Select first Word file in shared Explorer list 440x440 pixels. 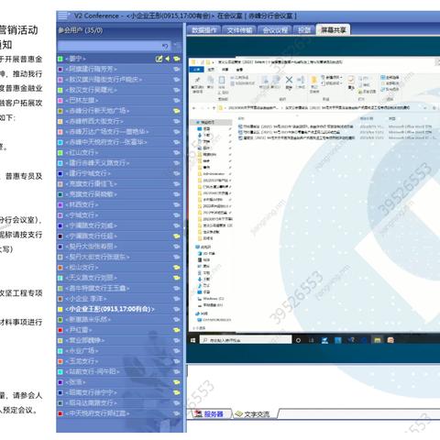pos(296,126)
